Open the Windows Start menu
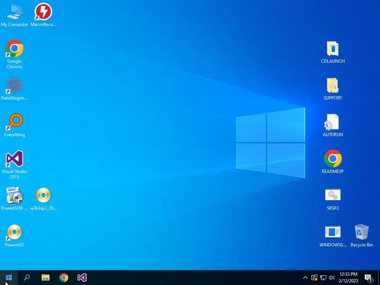The image size is (380, 285). (x=9, y=278)
